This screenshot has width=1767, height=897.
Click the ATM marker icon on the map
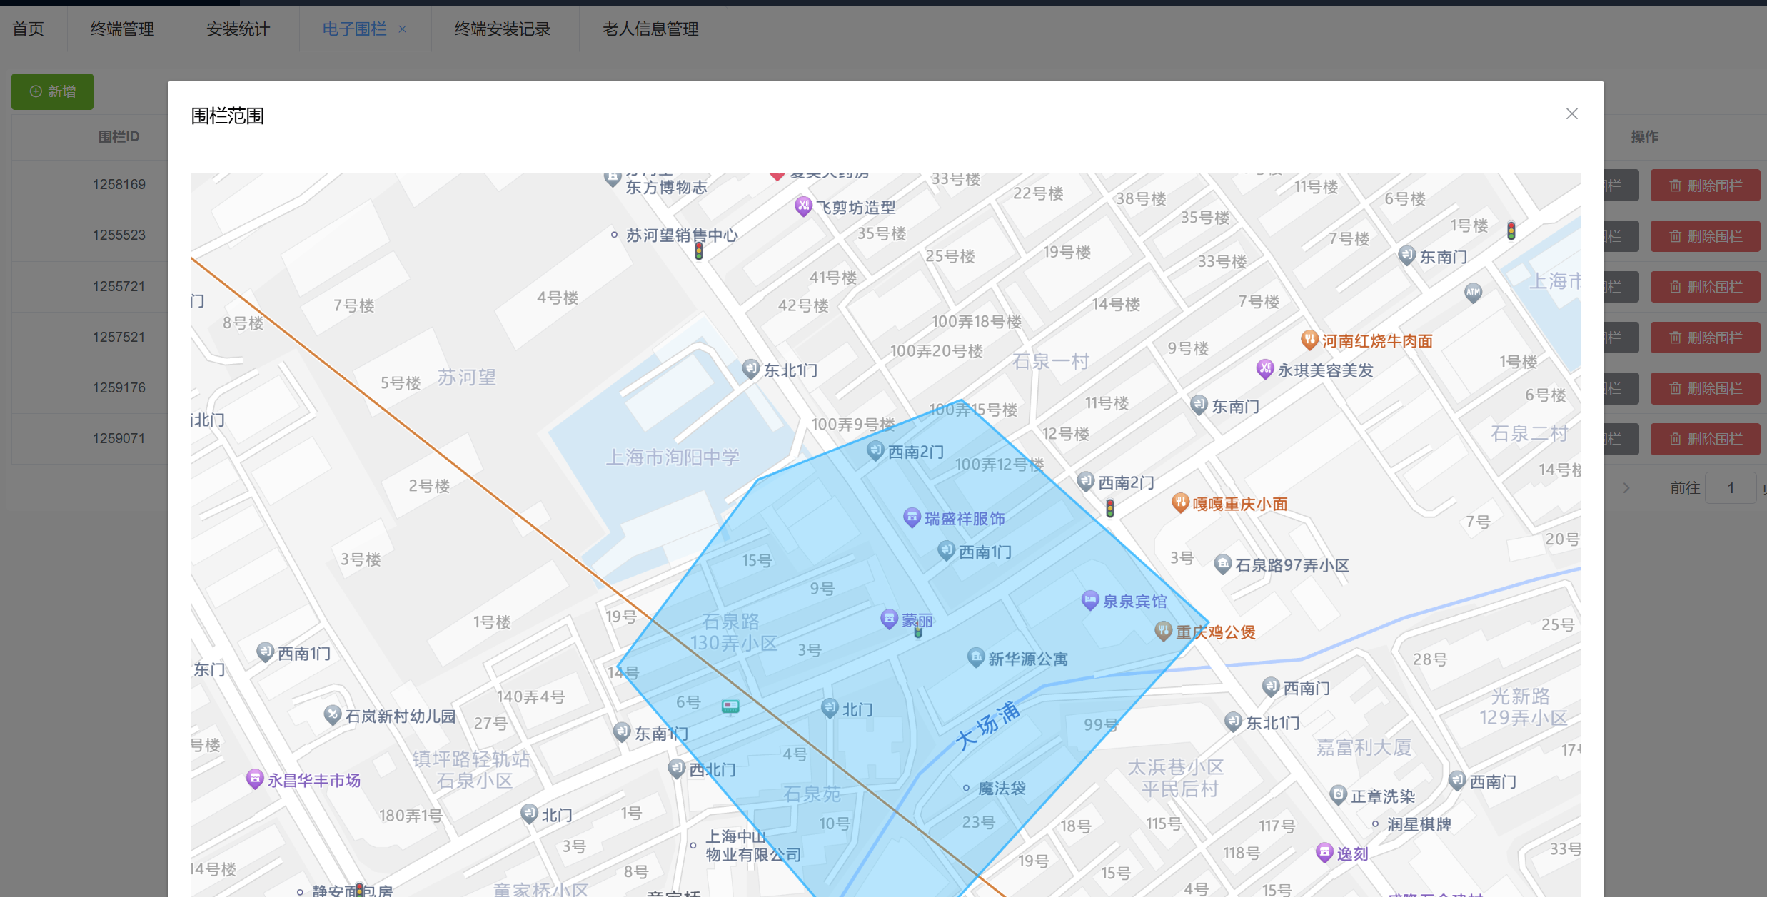tap(1473, 292)
